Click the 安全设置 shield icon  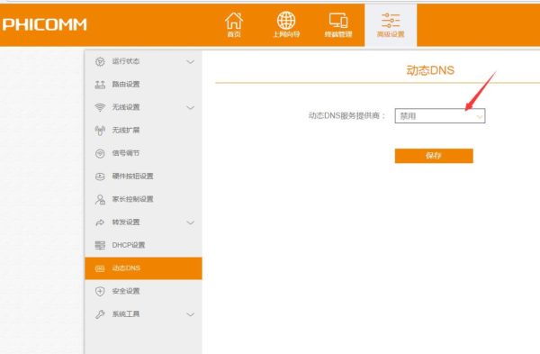(x=100, y=291)
